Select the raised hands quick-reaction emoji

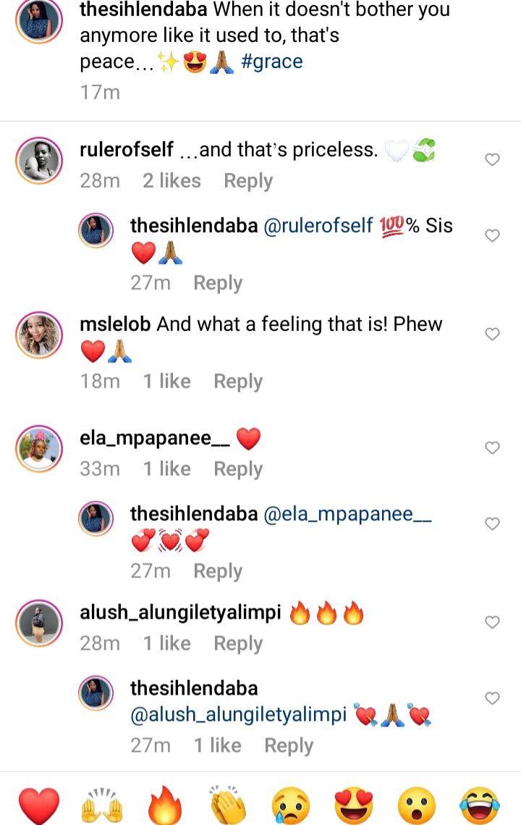[x=102, y=805]
